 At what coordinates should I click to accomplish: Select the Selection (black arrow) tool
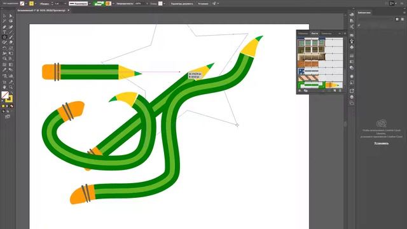(x=4, y=16)
